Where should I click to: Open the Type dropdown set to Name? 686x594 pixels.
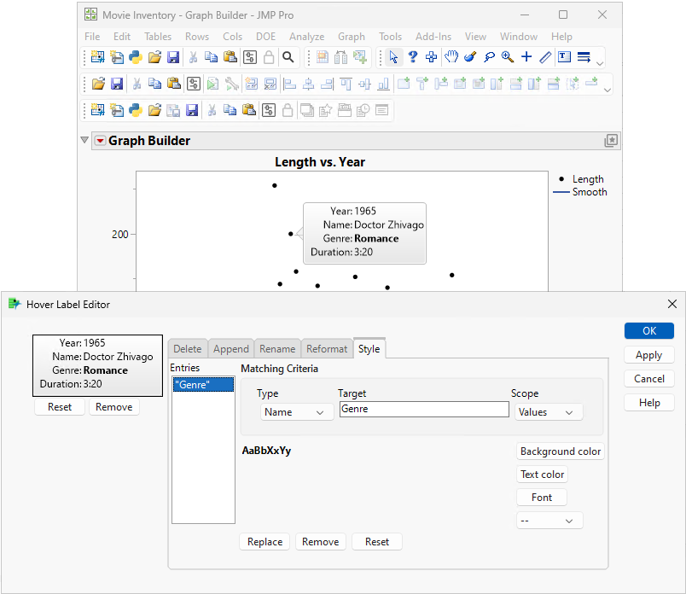pos(296,412)
